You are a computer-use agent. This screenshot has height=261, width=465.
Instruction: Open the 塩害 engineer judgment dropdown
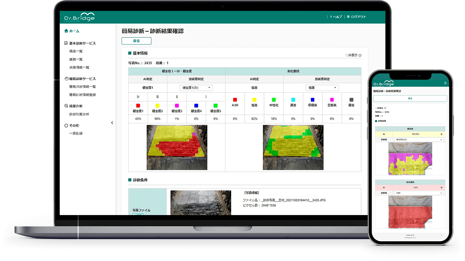tap(322, 88)
